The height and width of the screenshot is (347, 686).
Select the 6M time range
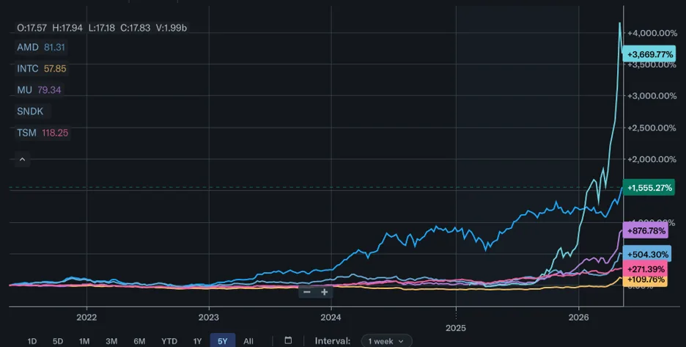tap(139, 341)
